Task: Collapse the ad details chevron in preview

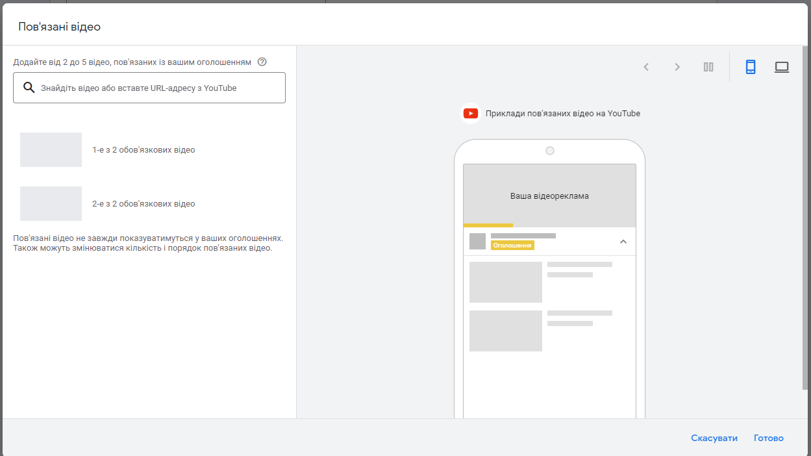Action: coord(623,242)
